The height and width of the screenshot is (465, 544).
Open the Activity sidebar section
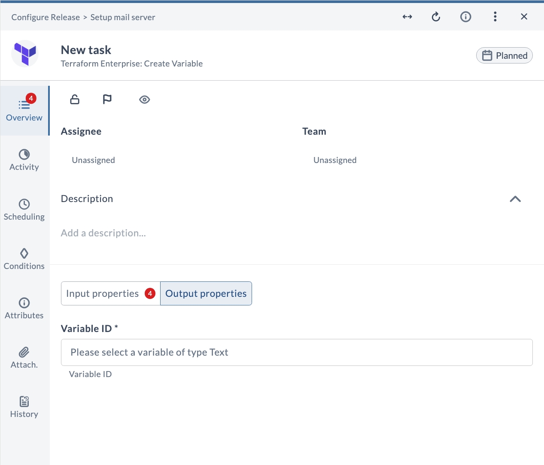(x=24, y=160)
